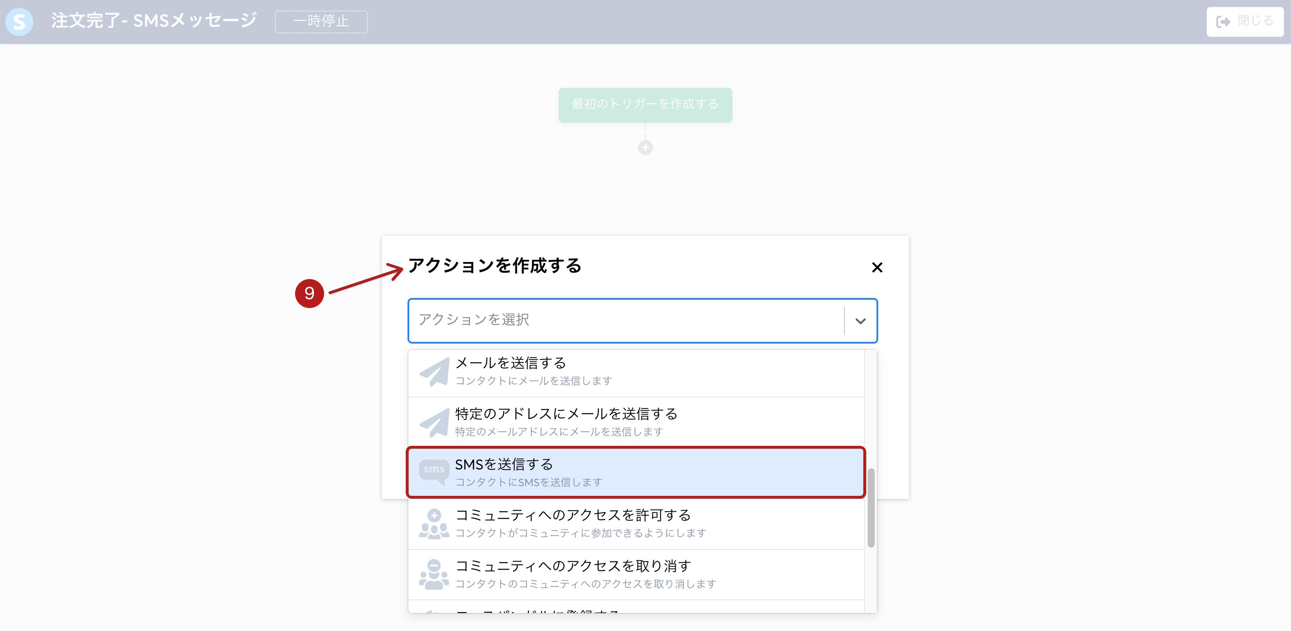Screen dimensions: 1291x631
Task: Click the paper plane icon for メールを送信する
Action: (x=434, y=372)
